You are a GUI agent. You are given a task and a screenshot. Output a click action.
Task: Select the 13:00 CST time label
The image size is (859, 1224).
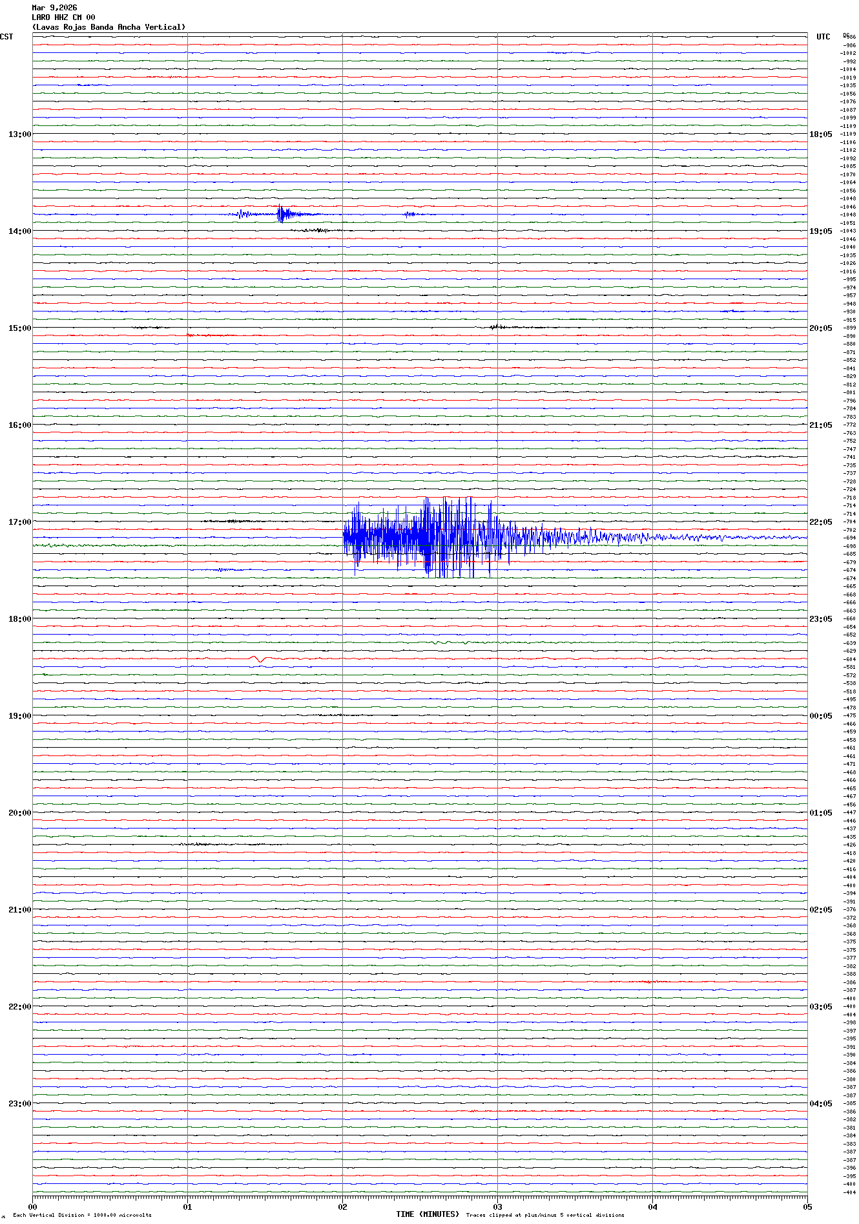(19, 134)
